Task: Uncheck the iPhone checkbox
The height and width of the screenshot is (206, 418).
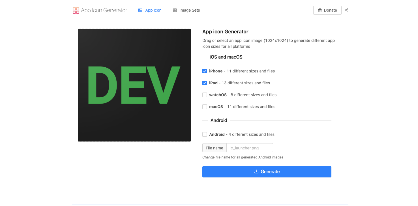Action: click(205, 71)
